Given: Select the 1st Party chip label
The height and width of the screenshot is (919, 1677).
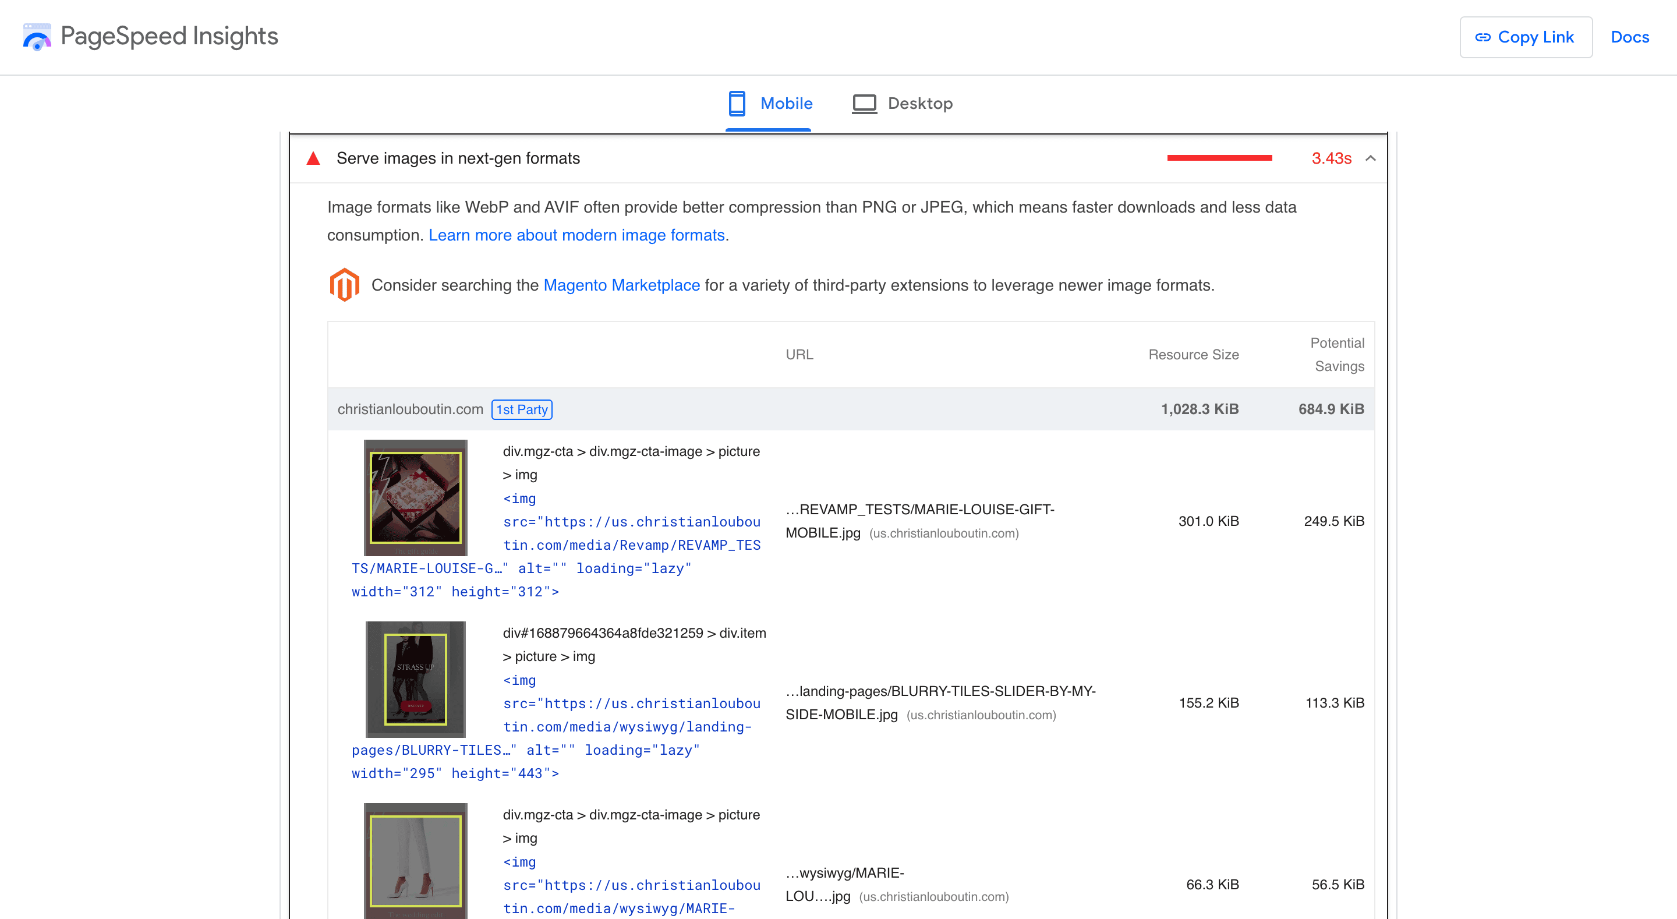Looking at the screenshot, I should (522, 409).
